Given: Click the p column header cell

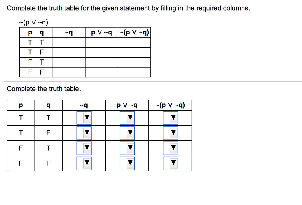Looking at the screenshot, I should pyautogui.click(x=20, y=105).
